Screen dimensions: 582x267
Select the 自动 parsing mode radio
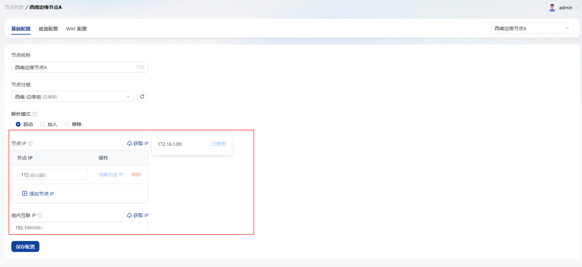click(x=18, y=124)
